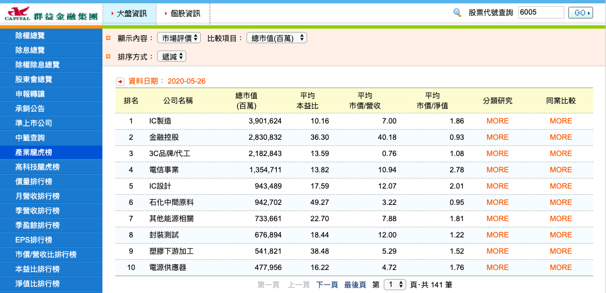Go to 最後頁 page link

[x=355, y=285]
